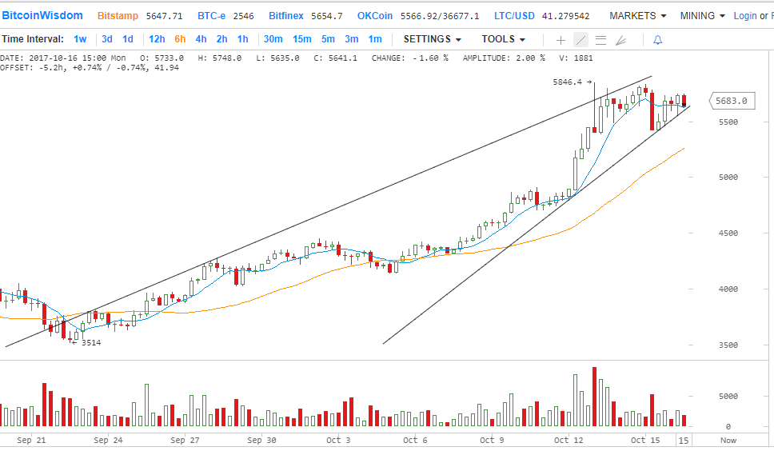Open the TOOLS dropdown
The width and height of the screenshot is (774, 451).
click(x=503, y=39)
